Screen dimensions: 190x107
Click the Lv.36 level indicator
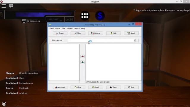pos(69,20)
